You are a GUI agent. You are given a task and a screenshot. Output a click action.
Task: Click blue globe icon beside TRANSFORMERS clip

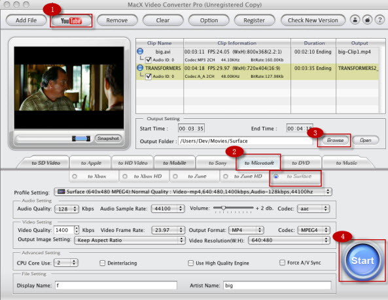pyautogui.click(x=140, y=67)
